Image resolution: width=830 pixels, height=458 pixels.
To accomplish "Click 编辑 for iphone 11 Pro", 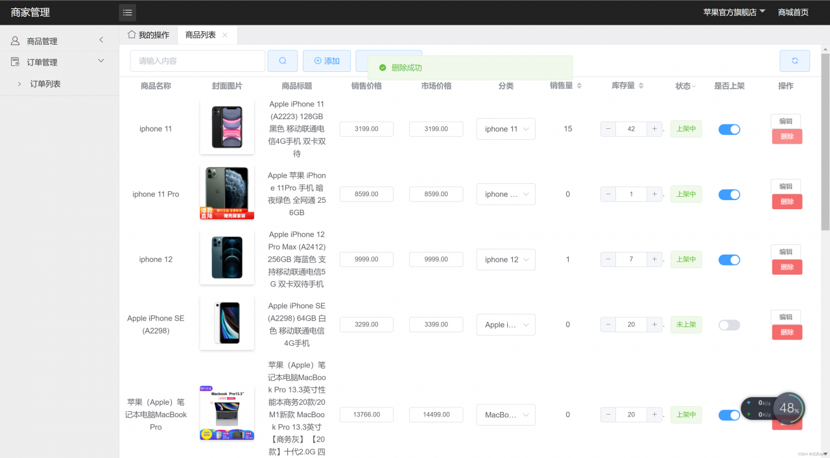I will click(x=786, y=187).
